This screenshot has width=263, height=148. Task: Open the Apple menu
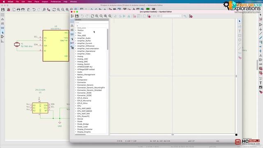4,2
